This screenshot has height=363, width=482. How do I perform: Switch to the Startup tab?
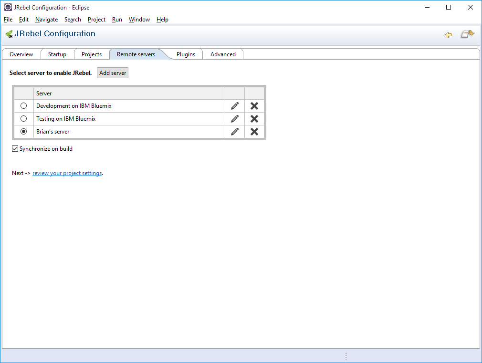pos(57,54)
